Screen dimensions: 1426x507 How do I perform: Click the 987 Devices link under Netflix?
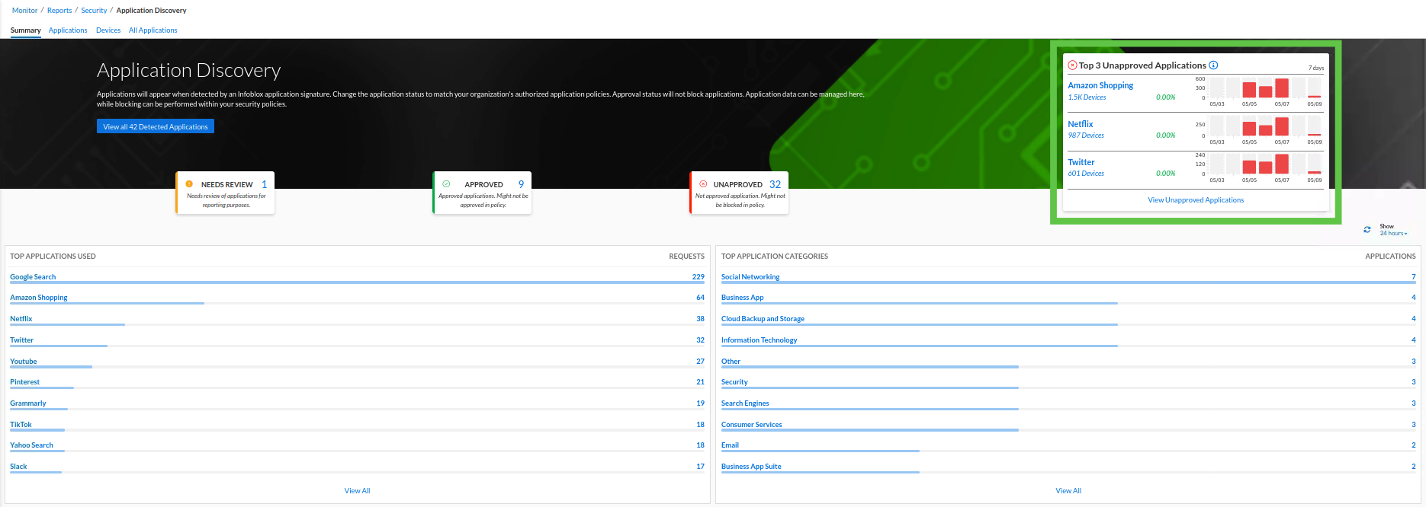tap(1086, 136)
